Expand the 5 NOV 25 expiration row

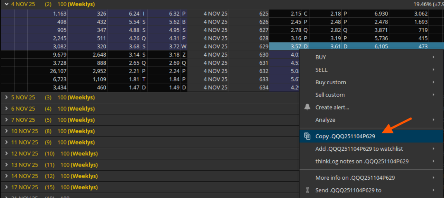tap(6, 97)
